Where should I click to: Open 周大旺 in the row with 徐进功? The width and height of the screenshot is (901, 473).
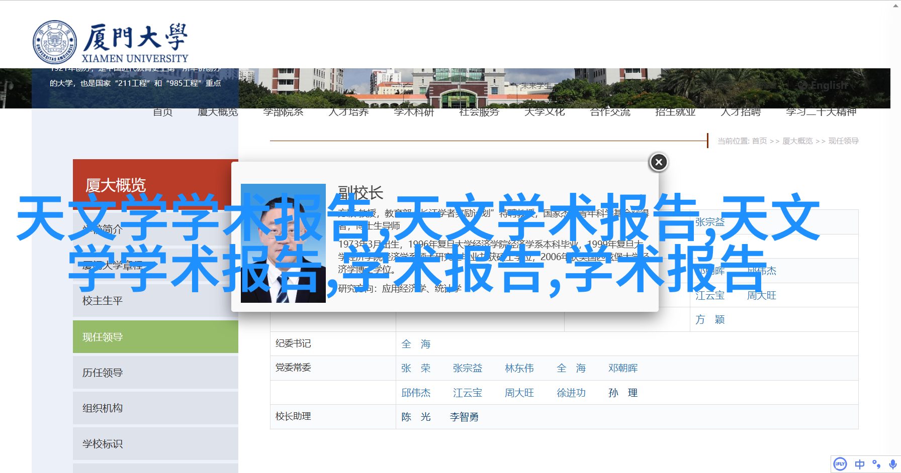point(519,393)
